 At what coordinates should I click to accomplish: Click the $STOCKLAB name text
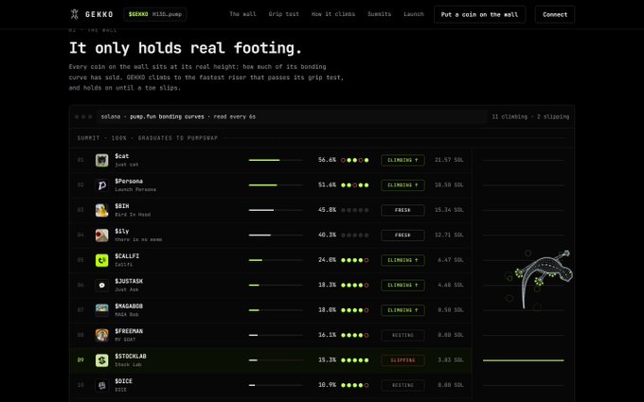(131, 356)
